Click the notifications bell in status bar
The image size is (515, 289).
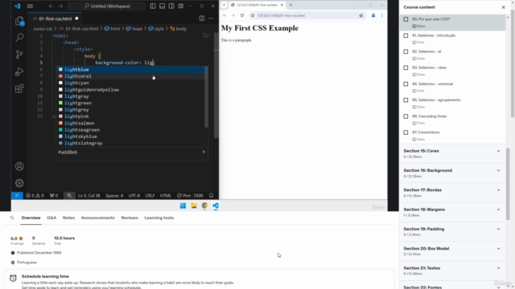click(x=211, y=196)
